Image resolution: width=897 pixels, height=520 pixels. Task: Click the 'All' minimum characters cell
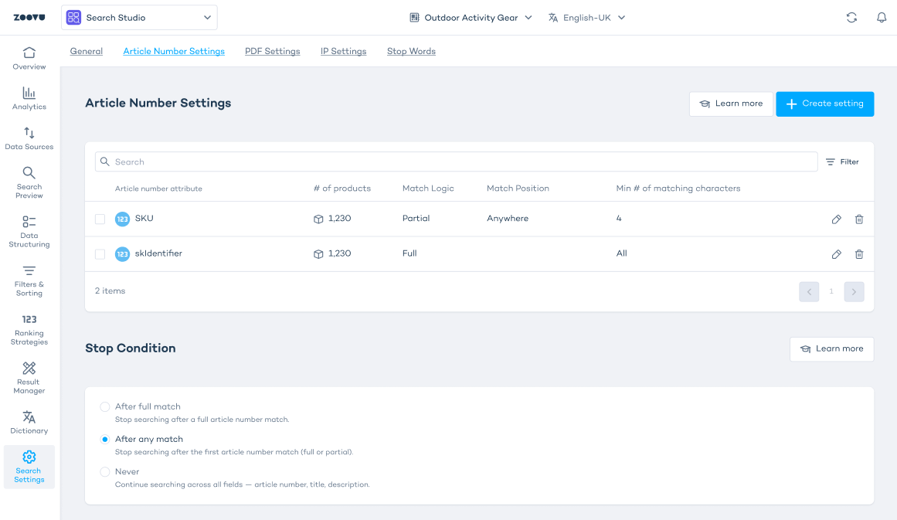(621, 253)
